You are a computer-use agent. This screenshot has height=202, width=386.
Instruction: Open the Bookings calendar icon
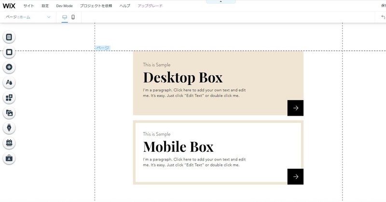9,143
